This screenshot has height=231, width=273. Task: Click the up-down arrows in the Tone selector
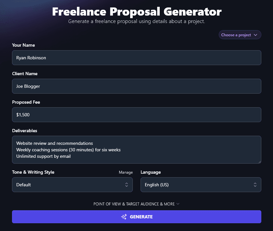(x=127, y=185)
